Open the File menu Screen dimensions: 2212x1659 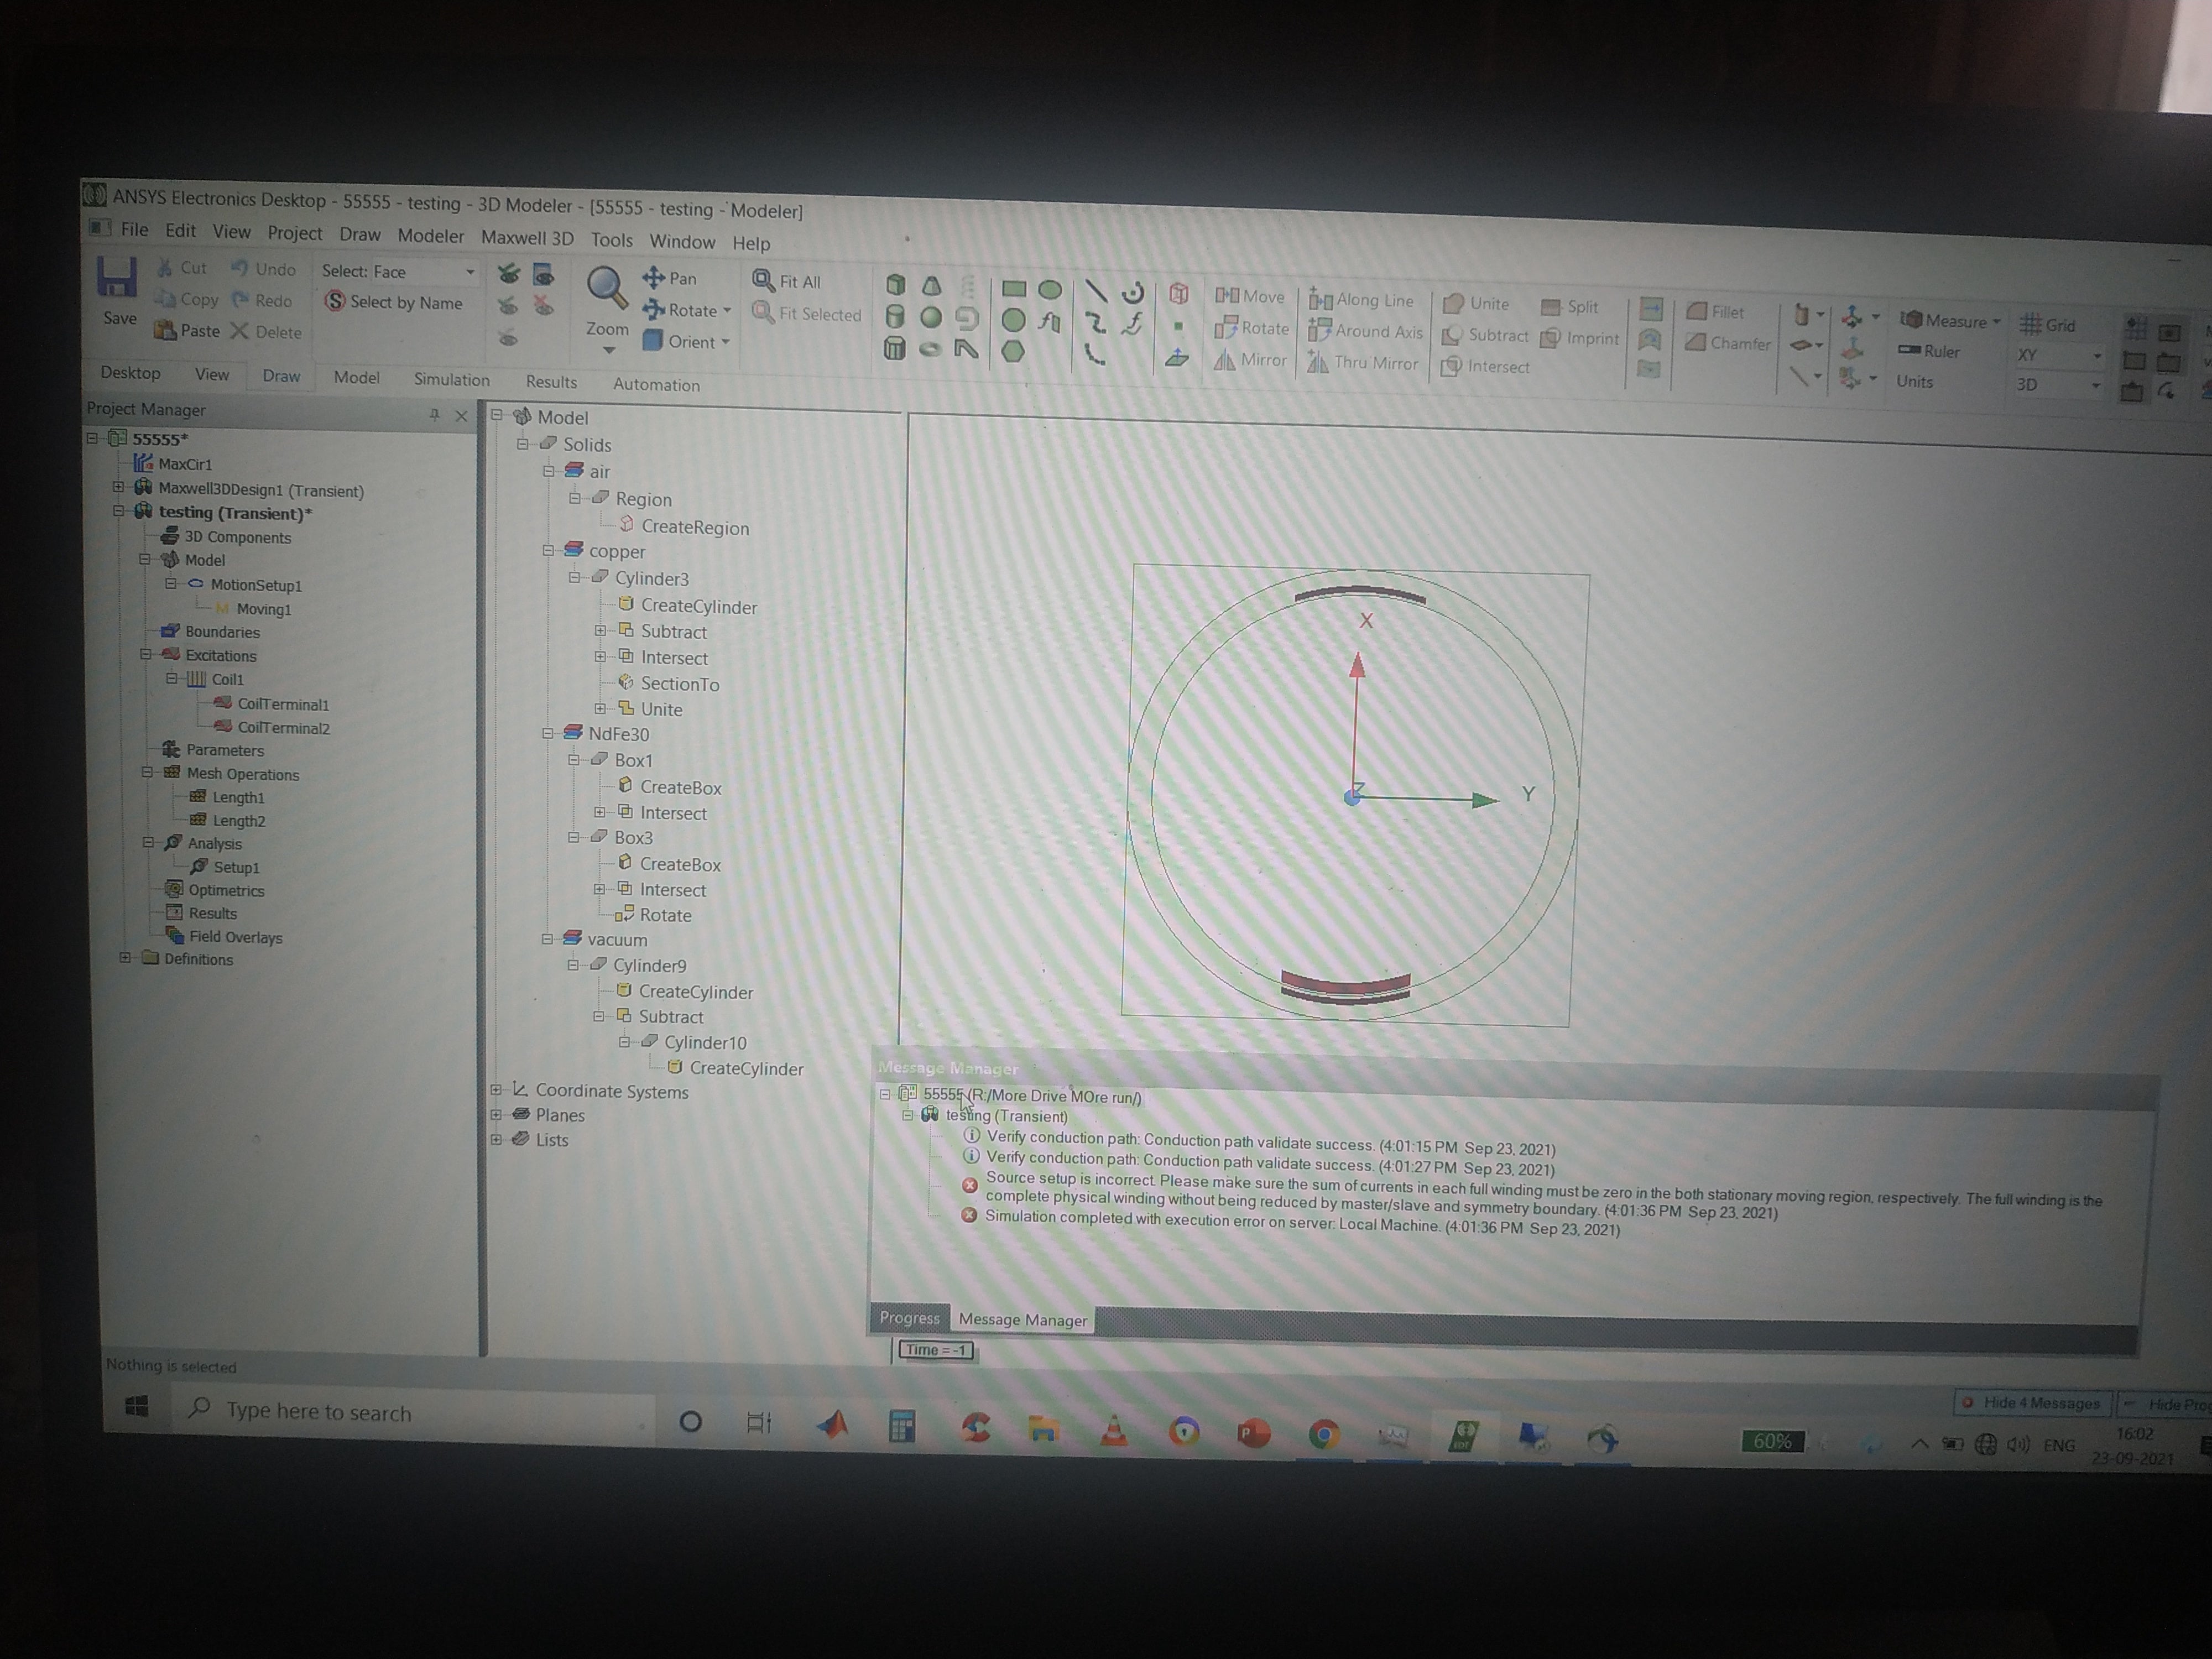click(x=134, y=229)
